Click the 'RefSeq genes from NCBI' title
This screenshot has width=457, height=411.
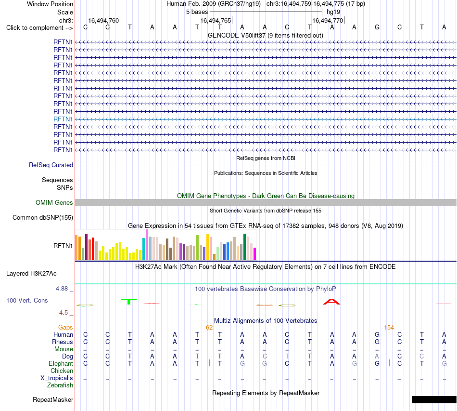tap(266, 158)
